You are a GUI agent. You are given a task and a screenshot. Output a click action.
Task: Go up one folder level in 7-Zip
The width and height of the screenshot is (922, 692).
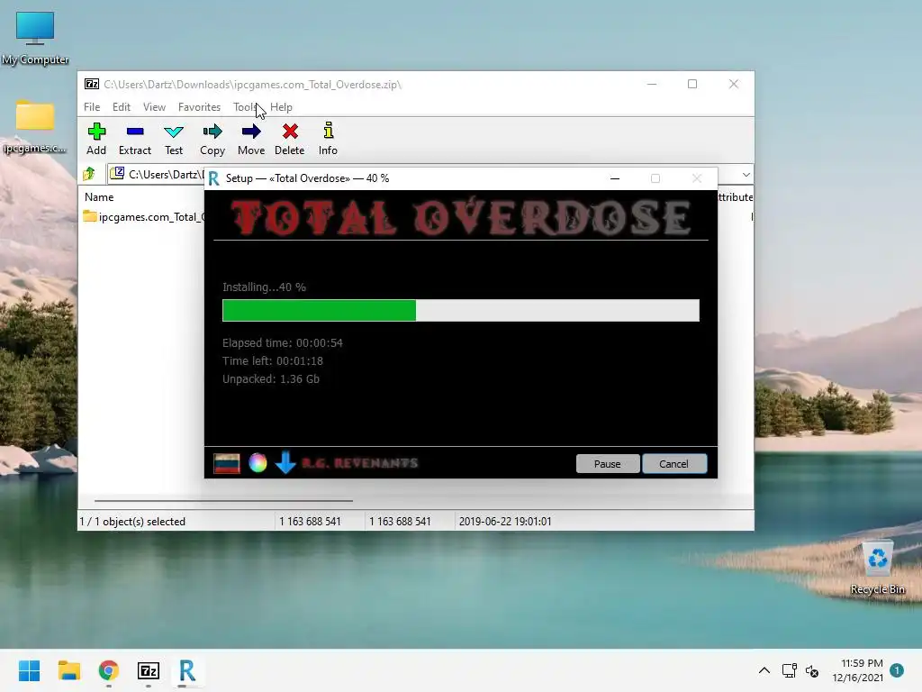coord(89,174)
